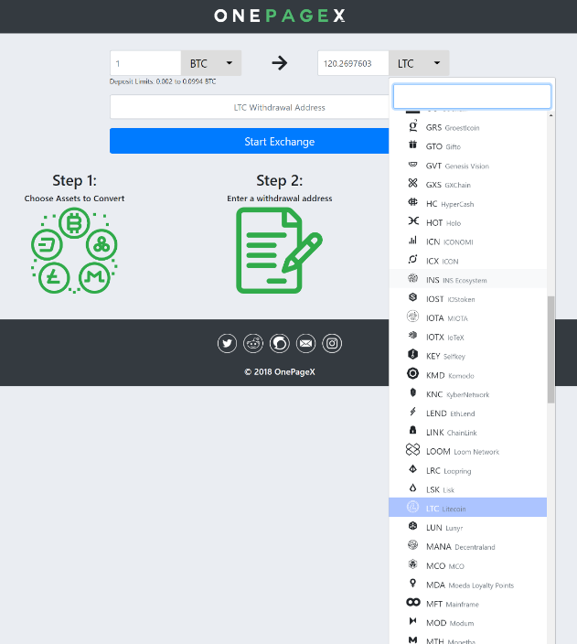
Task: Click the HOT Holo icon
Action: (413, 221)
